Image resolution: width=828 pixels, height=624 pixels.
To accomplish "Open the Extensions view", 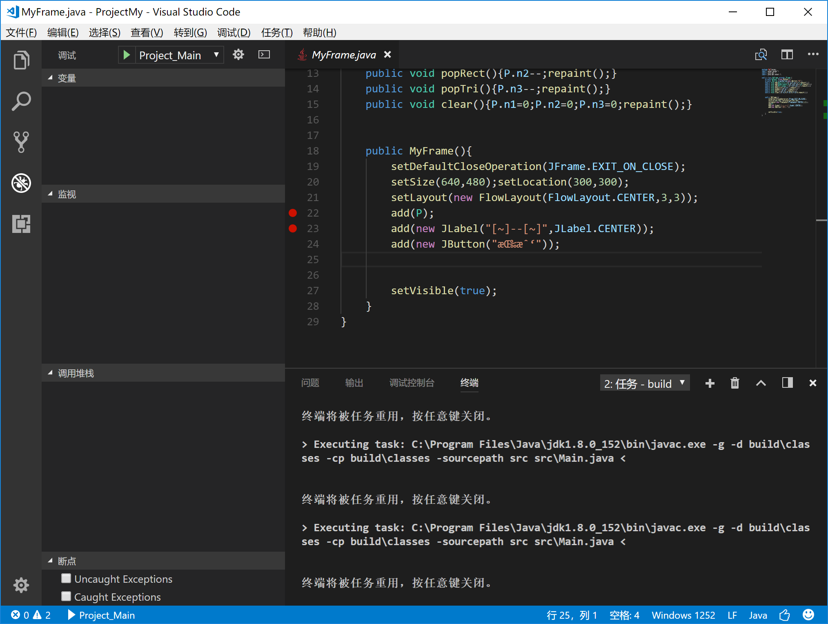I will [x=21, y=224].
